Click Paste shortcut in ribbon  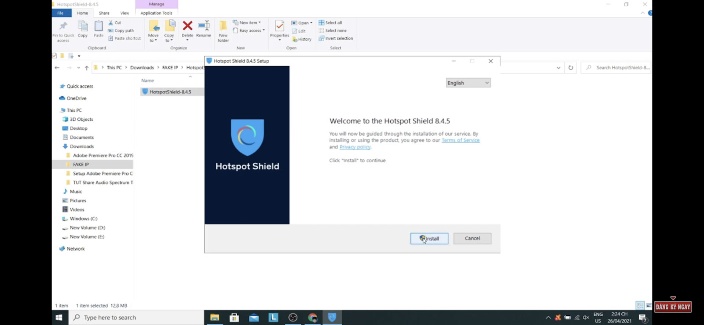(125, 38)
